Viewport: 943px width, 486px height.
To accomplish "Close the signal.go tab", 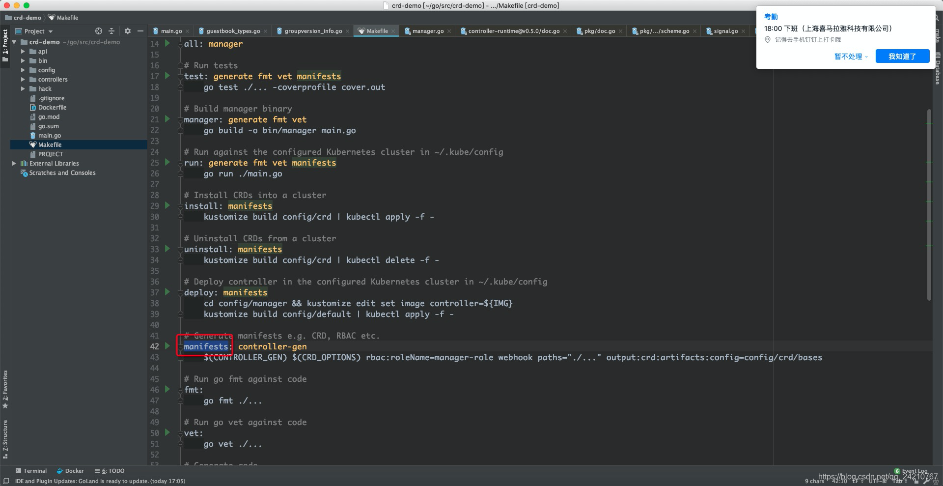I will (744, 31).
